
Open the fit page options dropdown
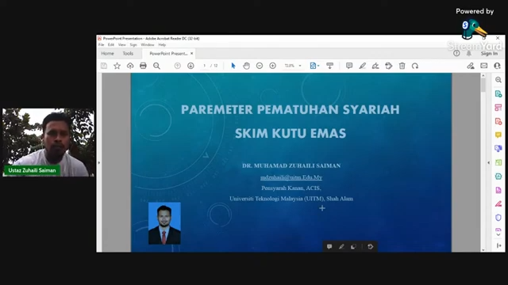click(314, 66)
